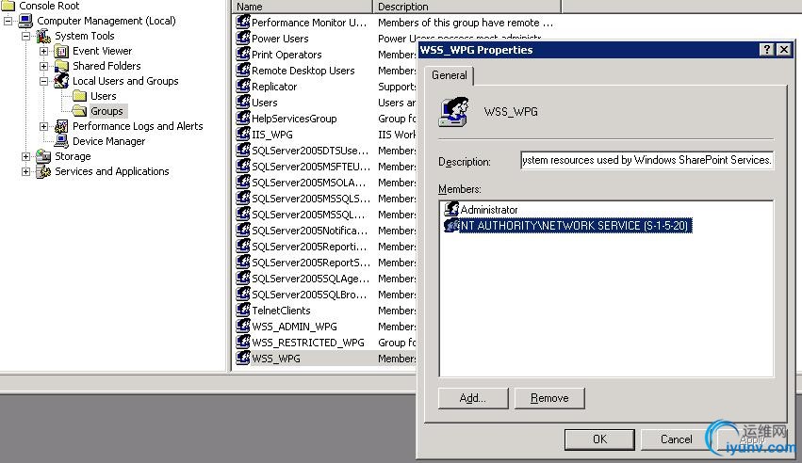Click the WSS_ADMIN_WPG group icon
802x463 pixels.
(243, 327)
